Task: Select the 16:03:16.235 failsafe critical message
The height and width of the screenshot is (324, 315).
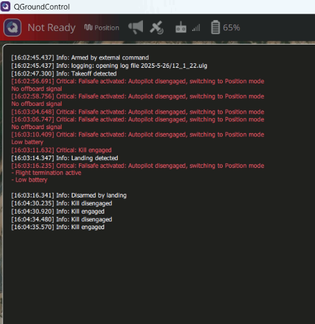Action: [138, 166]
